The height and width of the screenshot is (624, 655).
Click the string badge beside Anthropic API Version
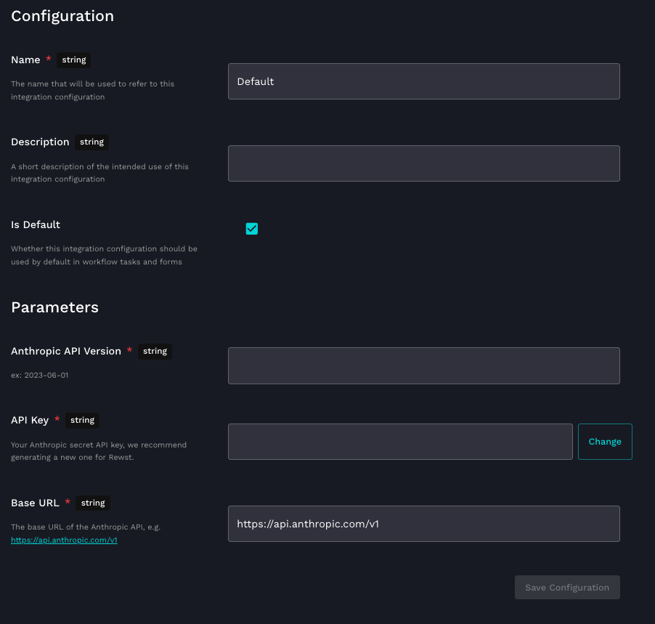[155, 351]
